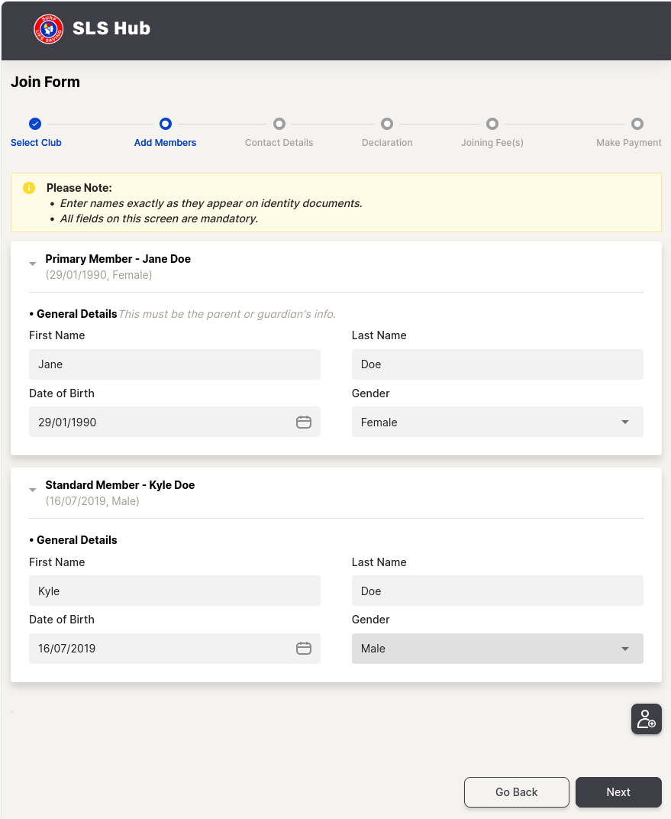671x819 pixels.
Task: Go to the Joining Fee(s) step
Action: [492, 133]
